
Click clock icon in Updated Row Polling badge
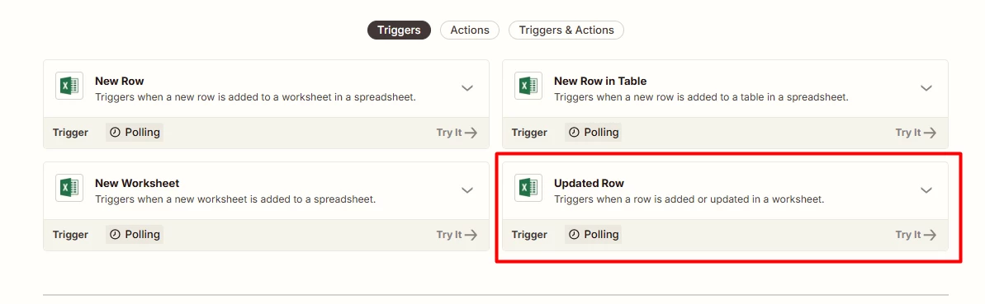[574, 235]
